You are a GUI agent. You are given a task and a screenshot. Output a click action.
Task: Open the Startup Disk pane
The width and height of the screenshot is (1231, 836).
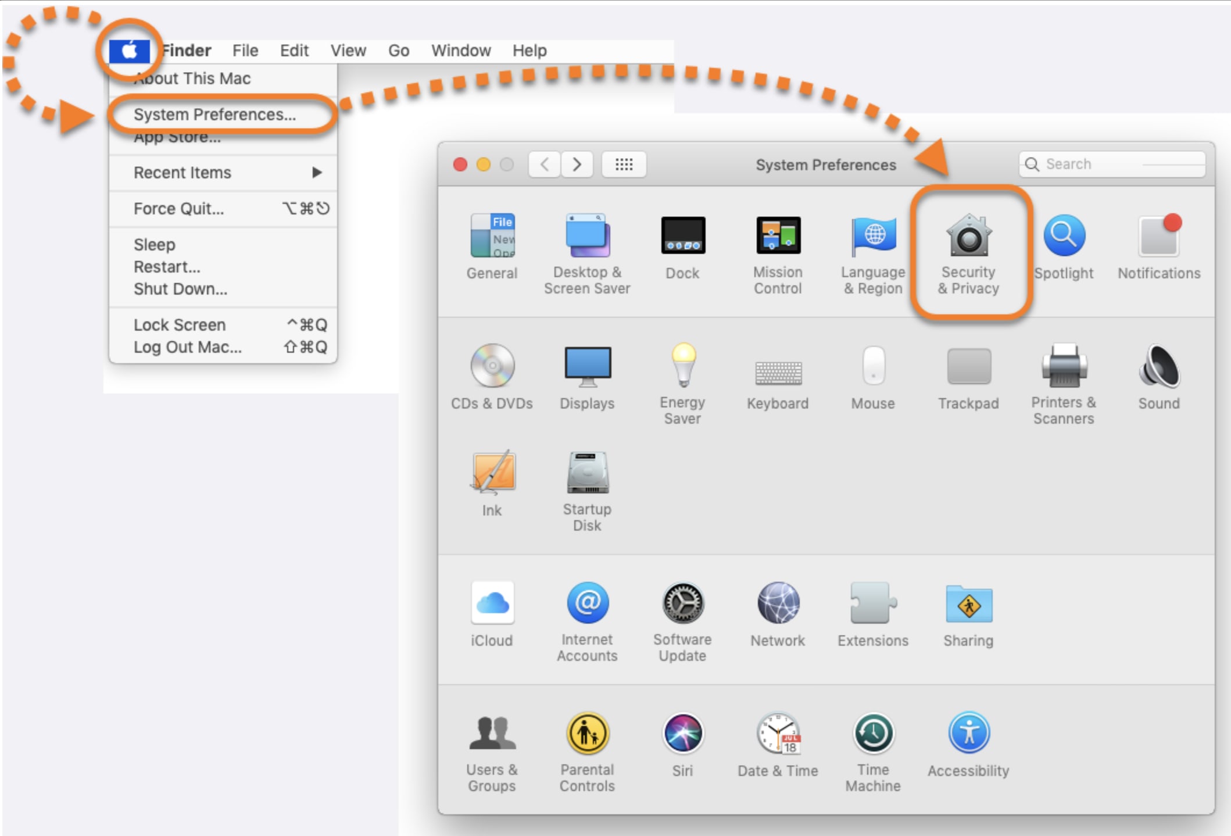click(x=587, y=473)
